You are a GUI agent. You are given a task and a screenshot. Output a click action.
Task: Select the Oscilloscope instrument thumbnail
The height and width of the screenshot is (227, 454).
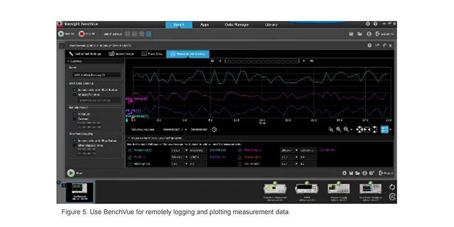79,192
